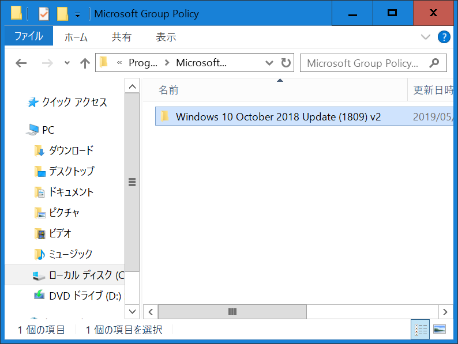
Task: Expand breadcrumb arrow after Prog...
Action: [x=167, y=62]
